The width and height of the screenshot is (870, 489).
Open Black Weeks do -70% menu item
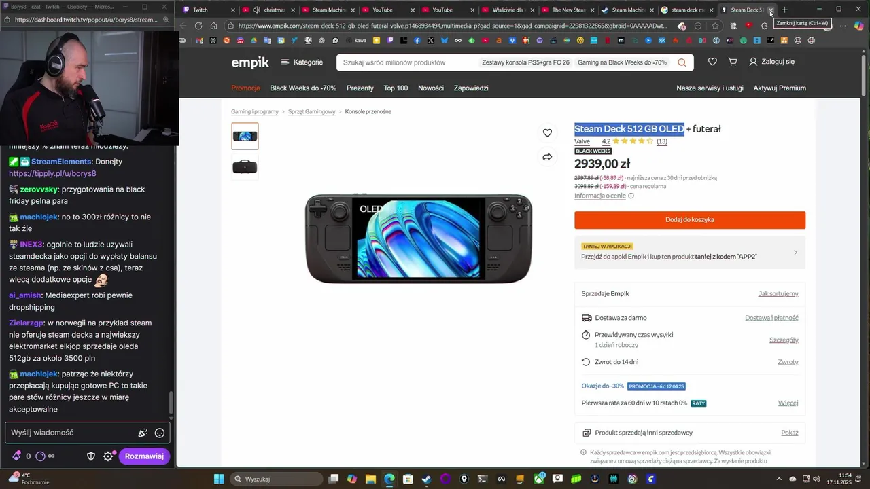tap(303, 88)
